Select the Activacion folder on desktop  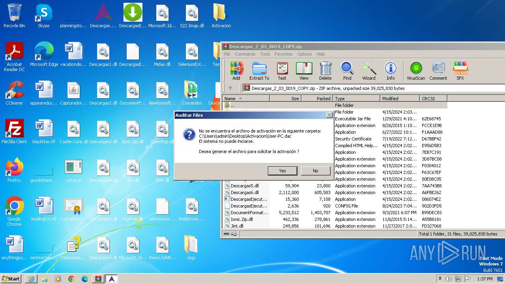point(221,16)
